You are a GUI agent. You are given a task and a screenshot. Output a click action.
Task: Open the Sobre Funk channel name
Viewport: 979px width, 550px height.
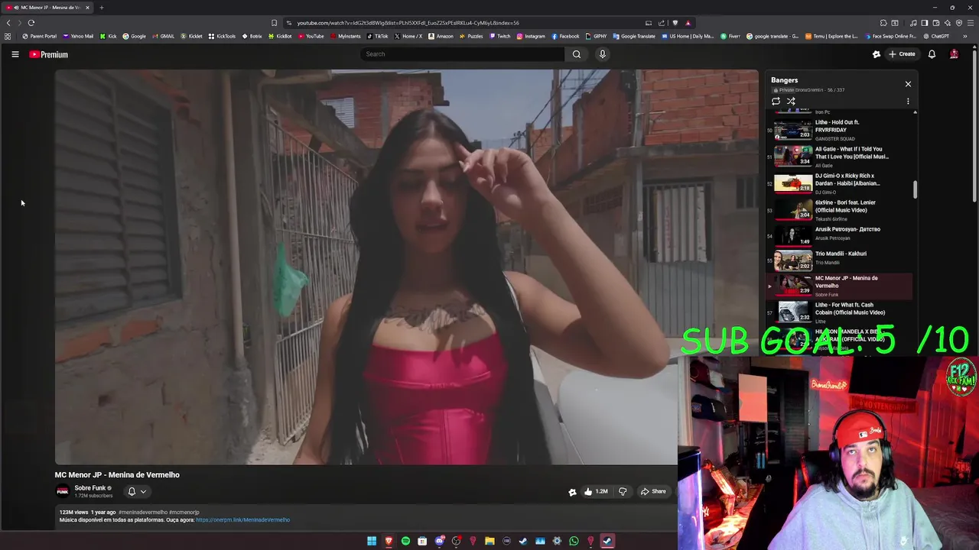point(90,488)
